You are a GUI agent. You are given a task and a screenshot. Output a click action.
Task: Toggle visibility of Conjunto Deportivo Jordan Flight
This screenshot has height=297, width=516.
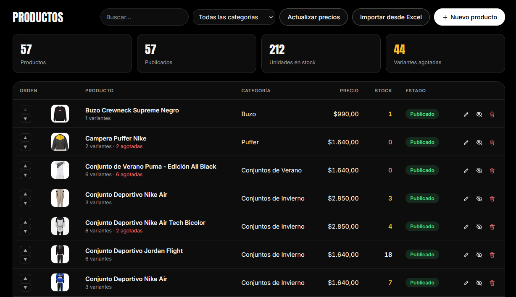click(479, 255)
